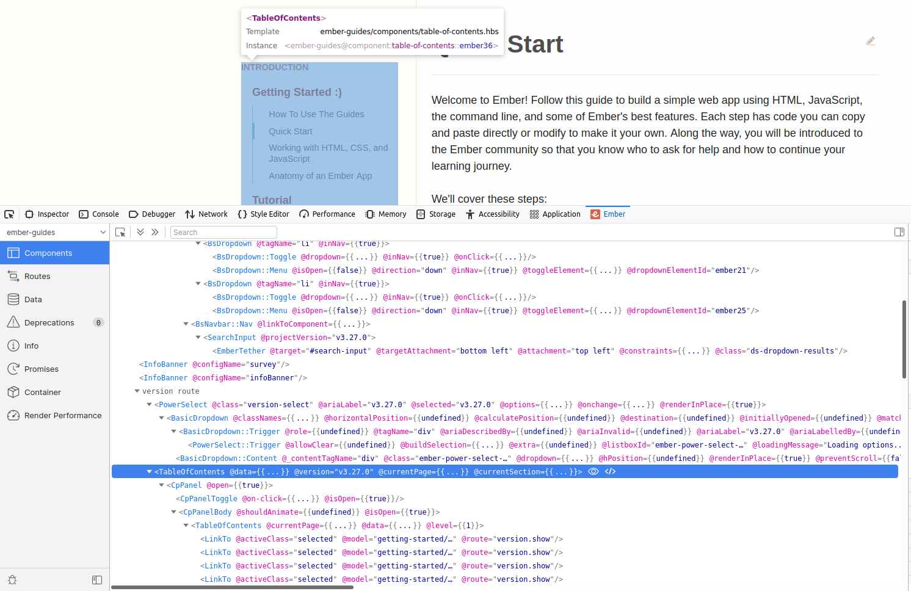This screenshot has height=591, width=911.
Task: Click the element picker icon in devtools toolbar
Action: click(9, 214)
